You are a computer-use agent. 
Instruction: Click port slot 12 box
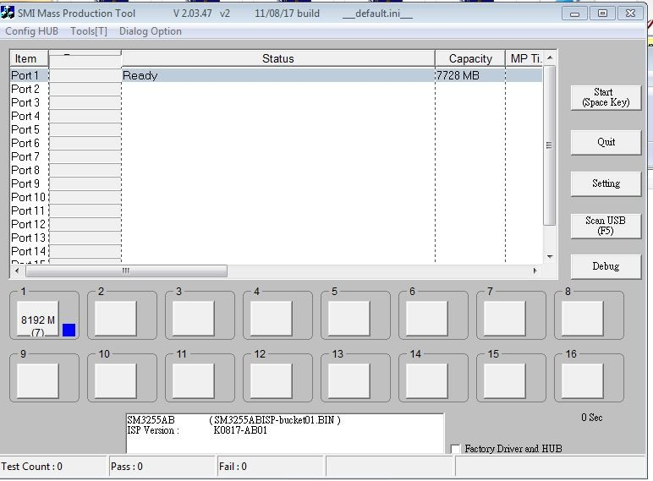[271, 380]
